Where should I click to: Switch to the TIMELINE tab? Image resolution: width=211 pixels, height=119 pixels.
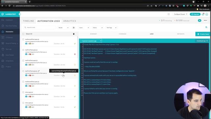tap(29, 21)
